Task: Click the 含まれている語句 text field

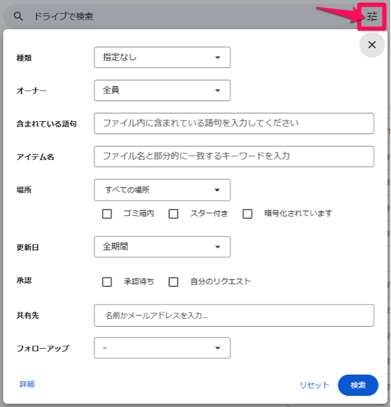Action: tap(234, 123)
